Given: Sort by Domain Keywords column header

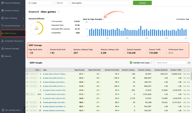Looking at the screenshot, I should point(161,70).
